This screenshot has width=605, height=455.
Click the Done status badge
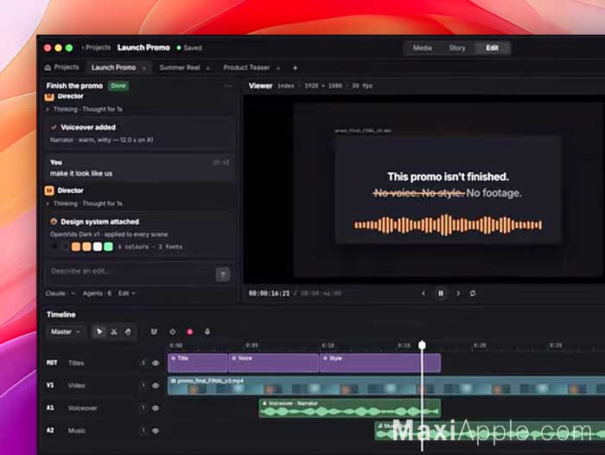pyautogui.click(x=118, y=86)
